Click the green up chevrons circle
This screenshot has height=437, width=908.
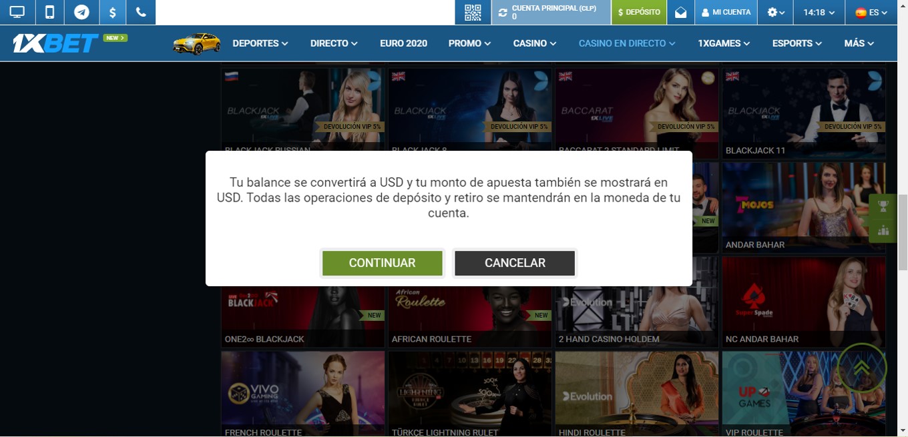(861, 368)
